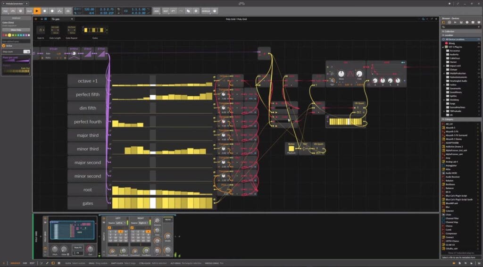
Task: Click the Width knob in the delay device
Action: point(167,236)
